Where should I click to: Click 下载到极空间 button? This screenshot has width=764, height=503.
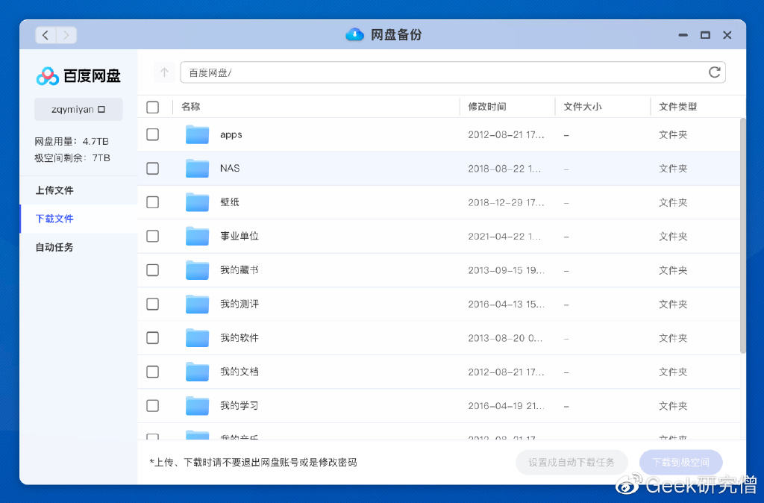coord(680,462)
